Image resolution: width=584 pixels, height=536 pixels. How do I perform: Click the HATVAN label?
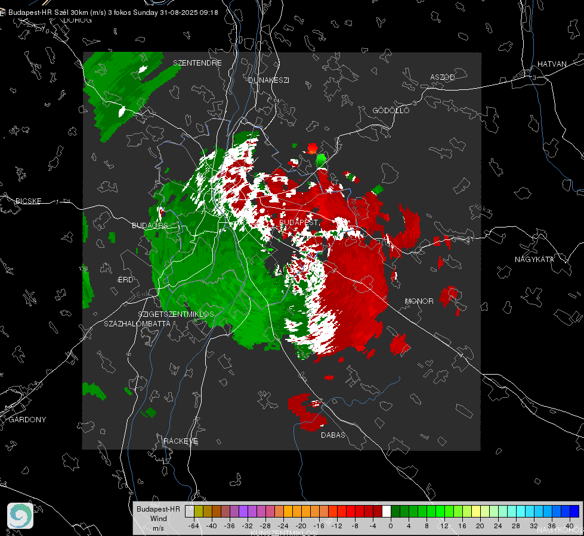pos(552,64)
